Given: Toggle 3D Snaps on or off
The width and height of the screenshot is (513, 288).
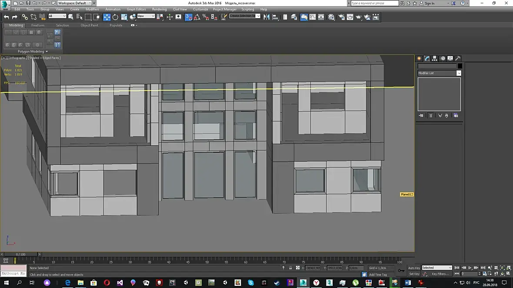Looking at the screenshot, I should 189,17.
